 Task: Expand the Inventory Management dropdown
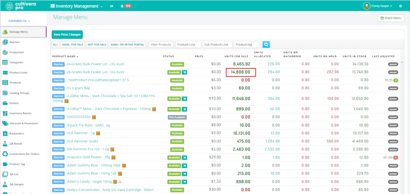(77, 6)
